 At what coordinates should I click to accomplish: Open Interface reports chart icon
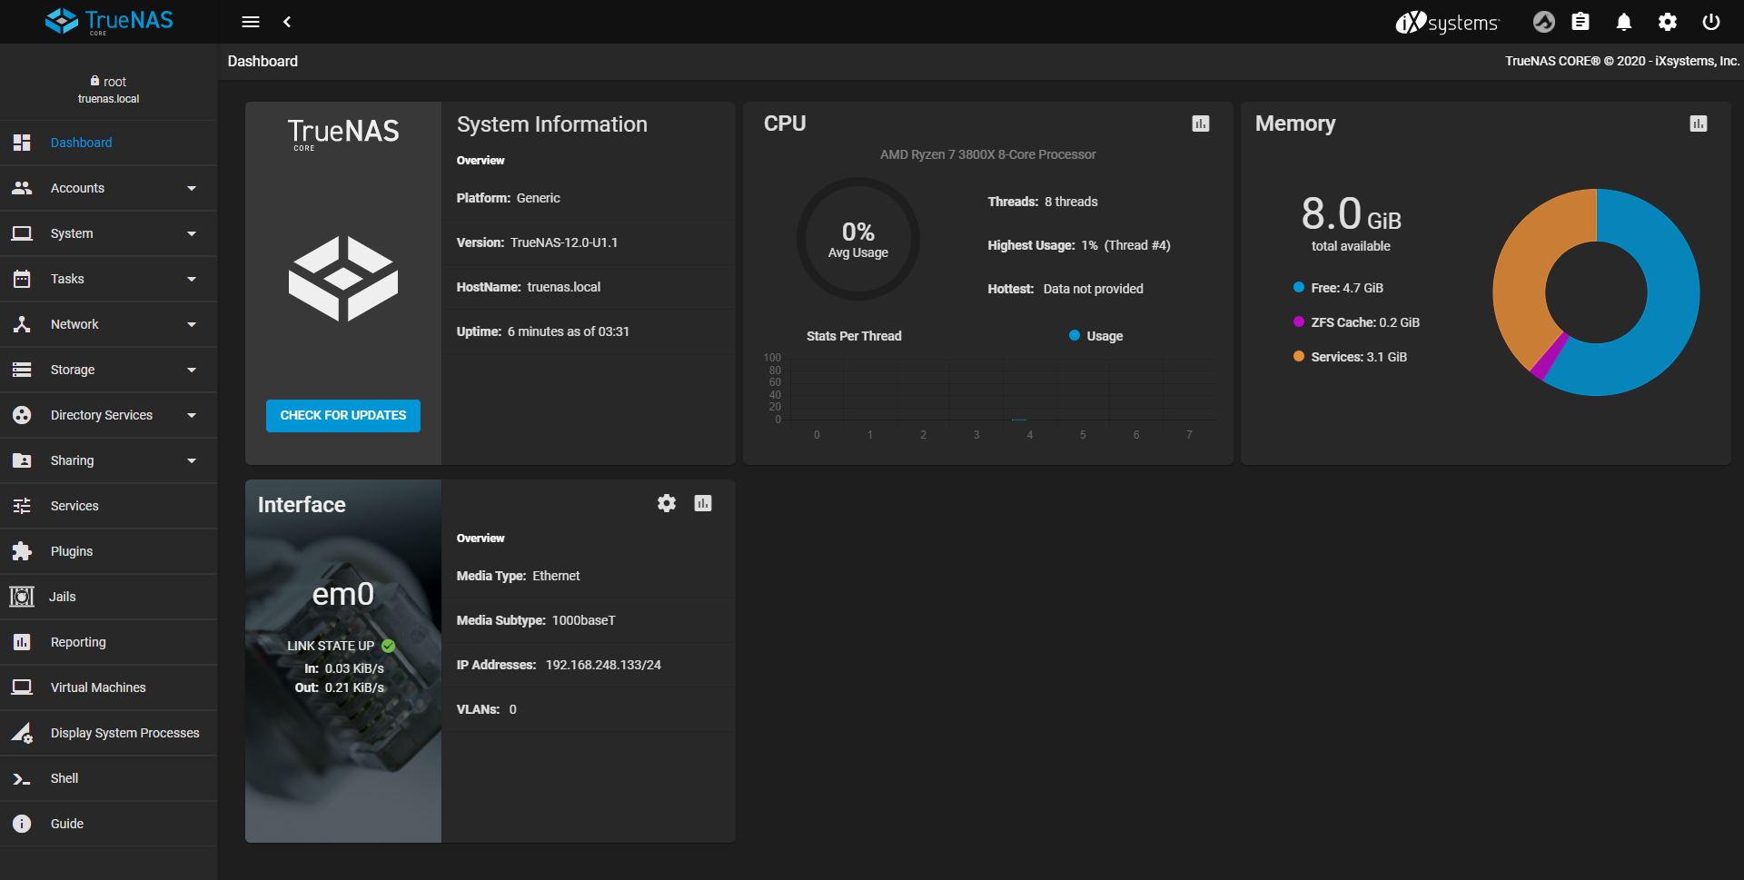coord(703,503)
